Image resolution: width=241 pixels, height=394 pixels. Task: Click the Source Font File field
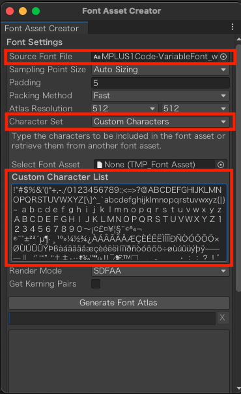click(x=160, y=57)
